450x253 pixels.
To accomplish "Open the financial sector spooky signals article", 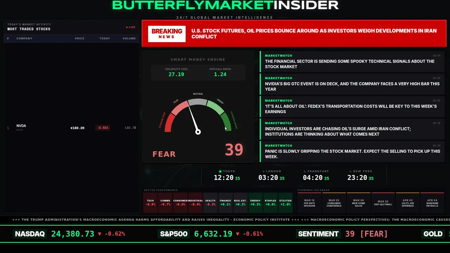I will point(352,61).
